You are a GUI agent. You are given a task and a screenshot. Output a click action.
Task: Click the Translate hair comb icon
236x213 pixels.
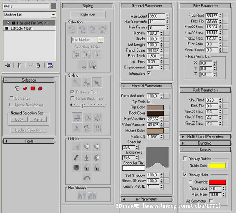pyautogui.click(x=77, y=117)
